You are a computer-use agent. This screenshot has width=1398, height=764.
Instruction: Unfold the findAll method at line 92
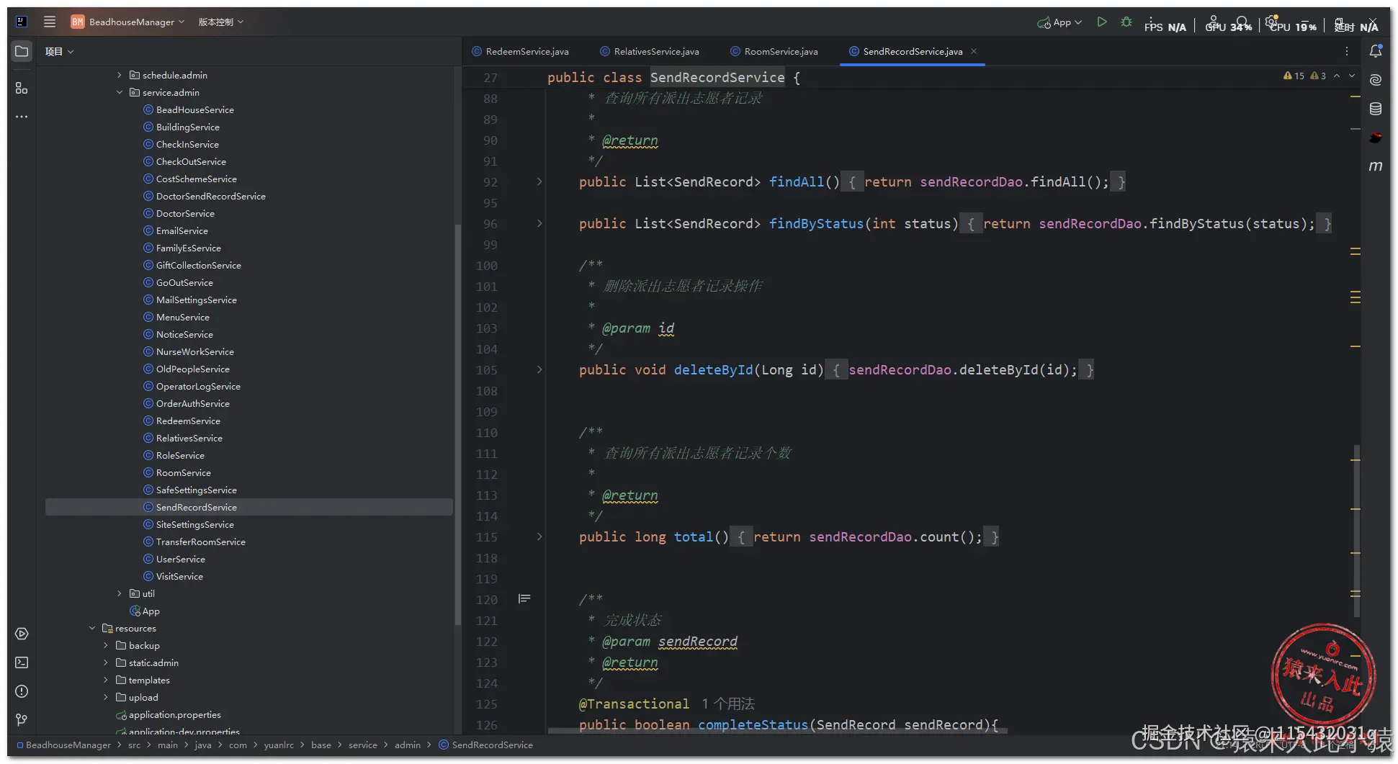point(539,181)
